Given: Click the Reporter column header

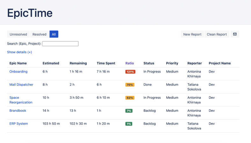Looking at the screenshot, I should pyautogui.click(x=195, y=63).
